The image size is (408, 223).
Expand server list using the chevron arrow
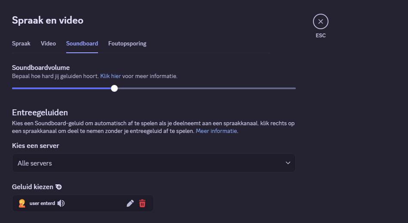pyautogui.click(x=288, y=163)
